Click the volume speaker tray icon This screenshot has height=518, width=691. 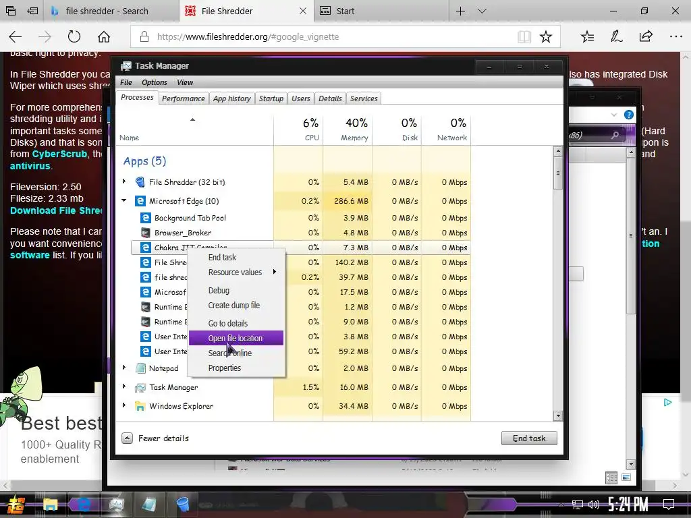[x=594, y=505]
